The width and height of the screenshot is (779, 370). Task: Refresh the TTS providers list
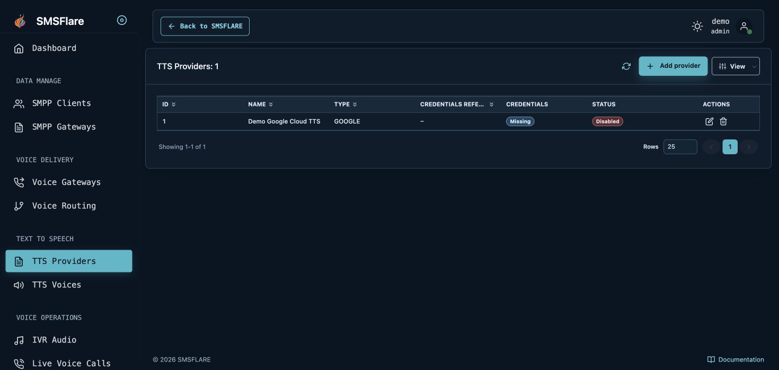point(626,66)
